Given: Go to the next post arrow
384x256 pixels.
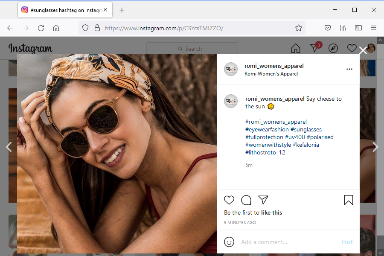Looking at the screenshot, I should (375, 147).
